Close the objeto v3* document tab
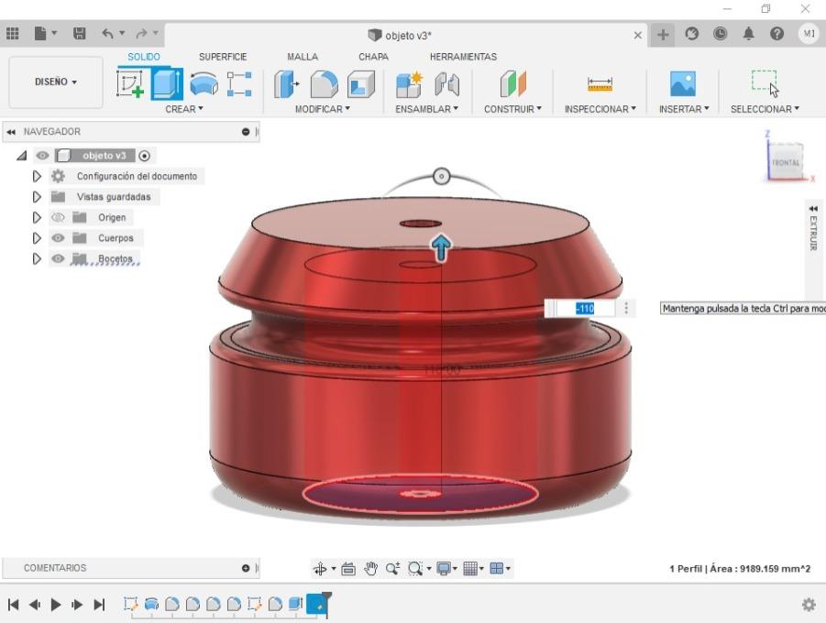826x623 pixels. coord(637,36)
